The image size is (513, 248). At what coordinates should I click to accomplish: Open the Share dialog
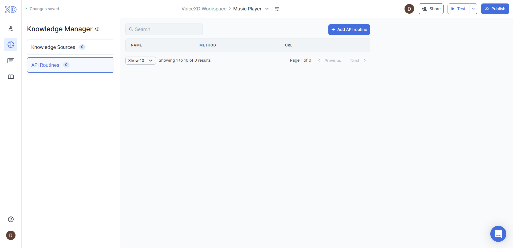431,9
